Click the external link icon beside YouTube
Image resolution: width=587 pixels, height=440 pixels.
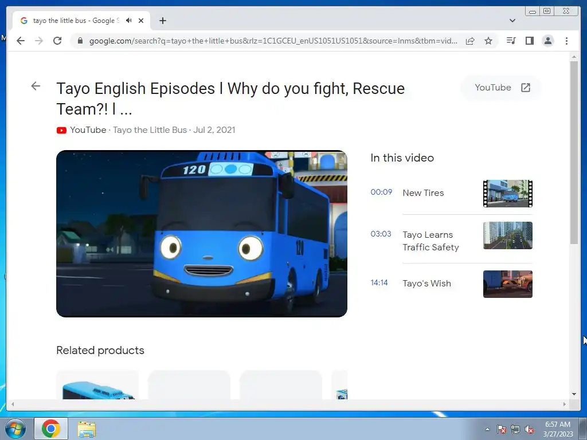(x=526, y=88)
